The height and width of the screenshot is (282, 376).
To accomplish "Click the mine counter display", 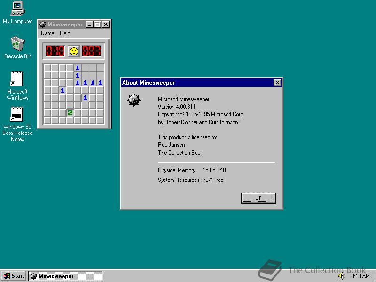I will (55, 51).
